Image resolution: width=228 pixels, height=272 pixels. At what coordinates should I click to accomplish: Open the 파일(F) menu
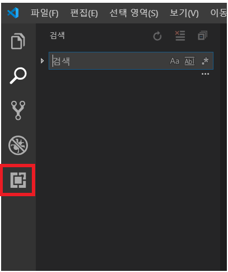45,13
